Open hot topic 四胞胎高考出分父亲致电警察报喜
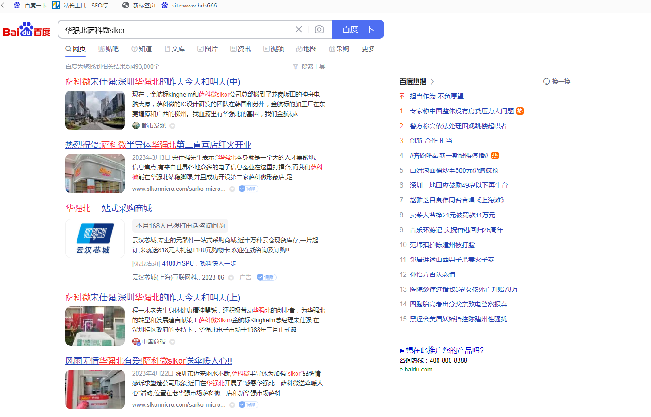This screenshot has width=651, height=417. click(458, 304)
